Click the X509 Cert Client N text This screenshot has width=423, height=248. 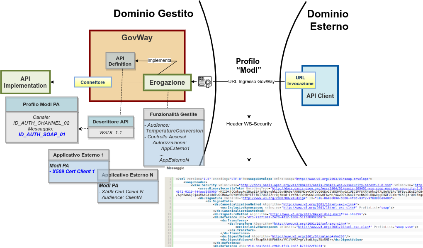pos(122,192)
